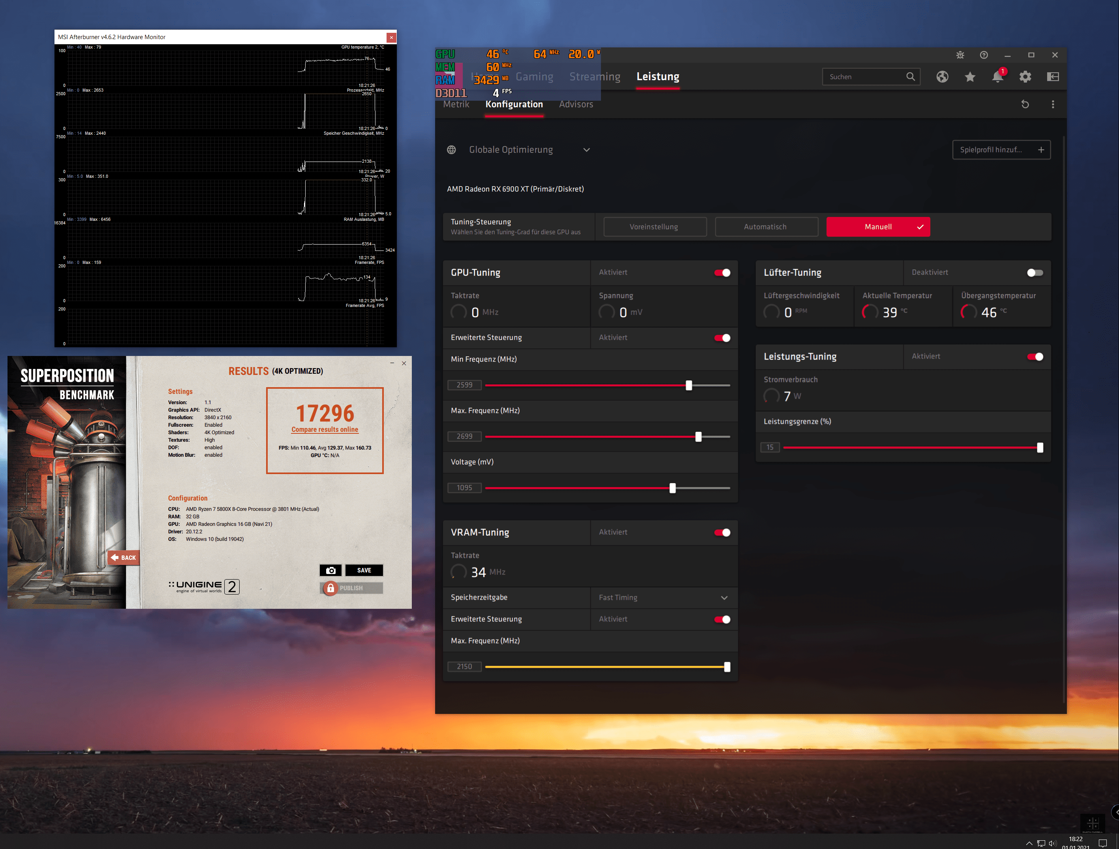Click Leistungsgrenze value box 15
This screenshot has height=849, width=1119.
(770, 448)
